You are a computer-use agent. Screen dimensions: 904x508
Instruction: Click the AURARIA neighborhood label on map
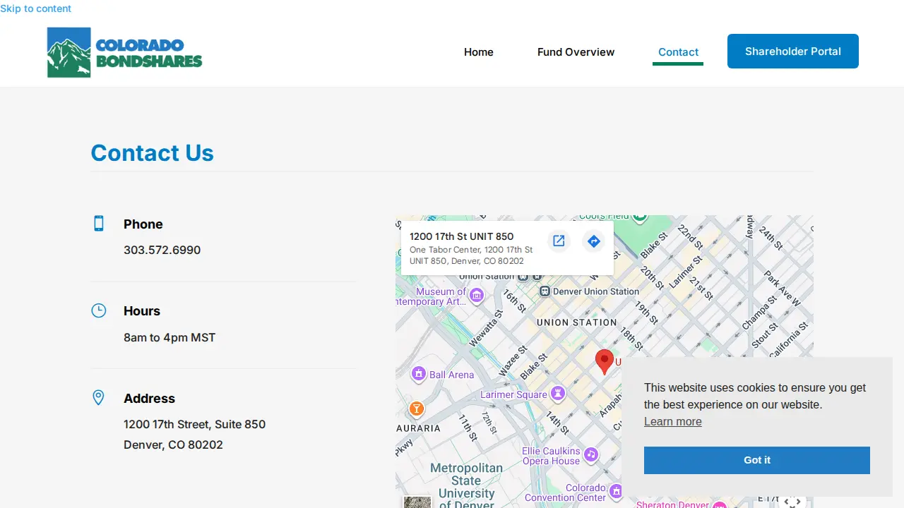pos(419,428)
